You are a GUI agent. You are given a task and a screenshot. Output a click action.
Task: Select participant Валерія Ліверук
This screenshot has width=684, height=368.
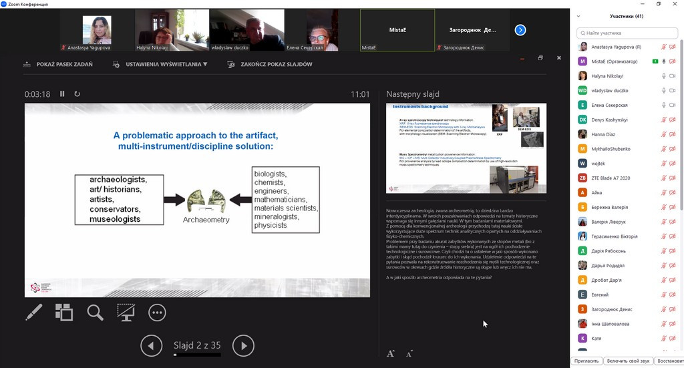(x=627, y=222)
